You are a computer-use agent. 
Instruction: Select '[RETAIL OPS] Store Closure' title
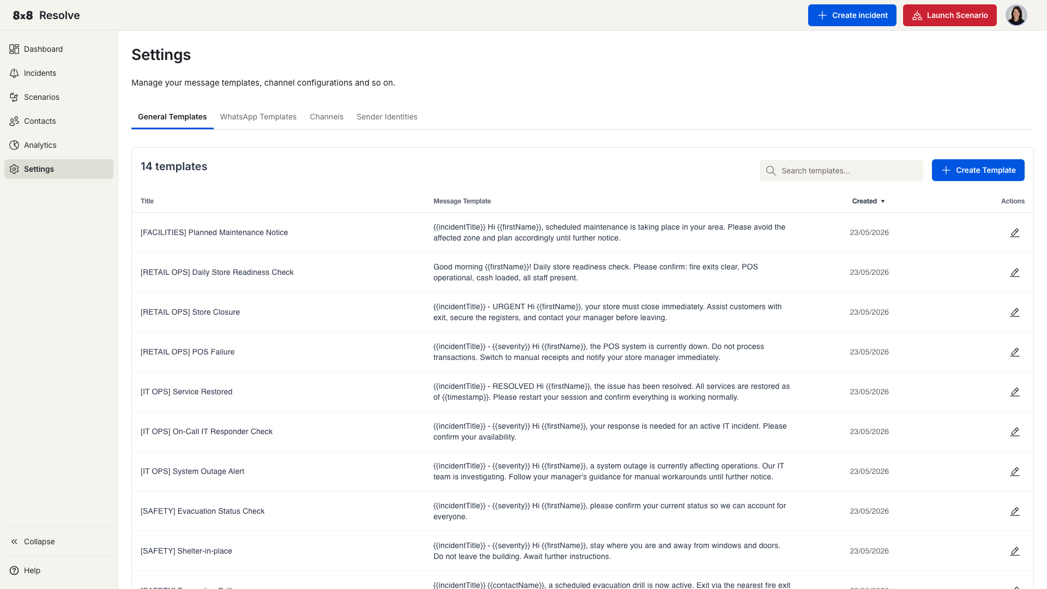click(x=190, y=312)
